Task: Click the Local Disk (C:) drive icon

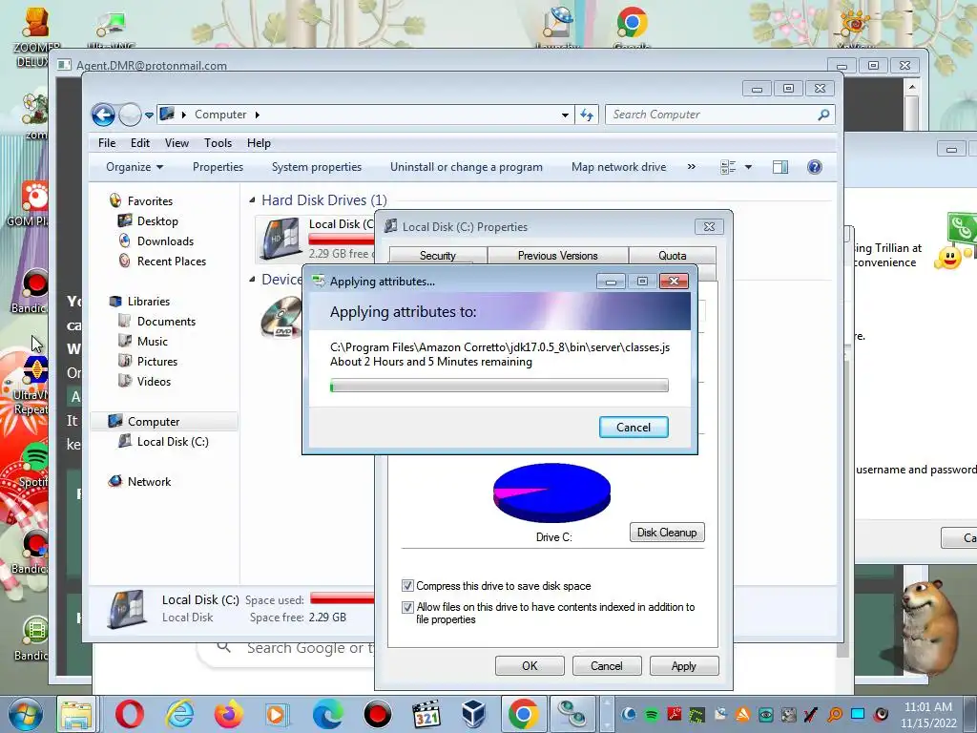Action: pyautogui.click(x=281, y=239)
